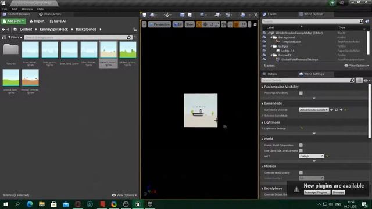Select the translate gizmo viewport icon
The width and height of the screenshot is (372, 209).
pyautogui.click(x=205, y=24)
